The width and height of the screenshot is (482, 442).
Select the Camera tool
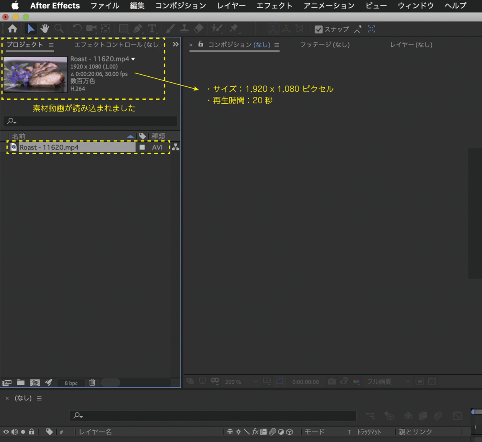[x=91, y=29]
